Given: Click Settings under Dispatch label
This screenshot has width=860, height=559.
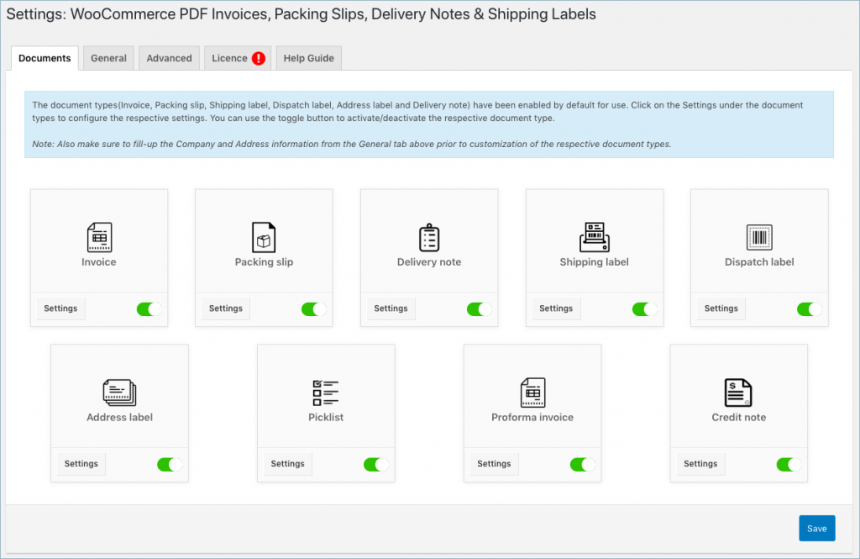Looking at the screenshot, I should click(721, 309).
